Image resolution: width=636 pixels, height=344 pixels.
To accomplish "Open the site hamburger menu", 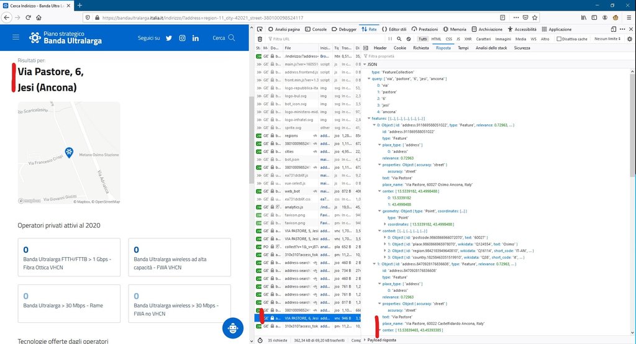I will [16, 38].
